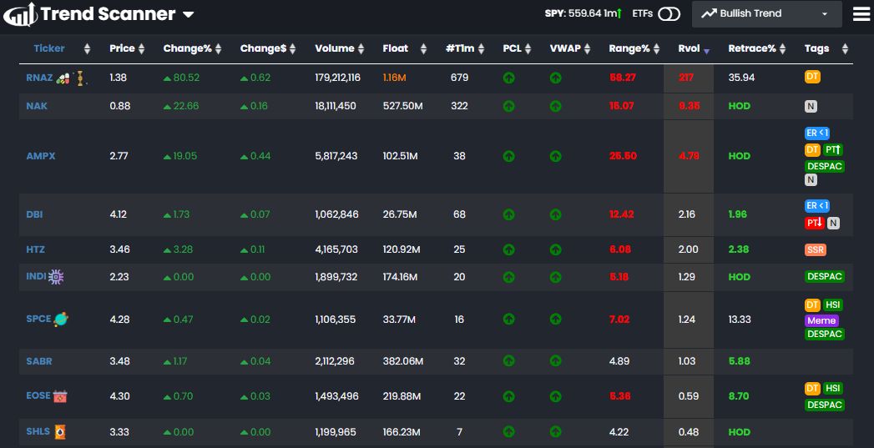Sort by #Tim column
The image size is (874, 448).
pos(465,48)
